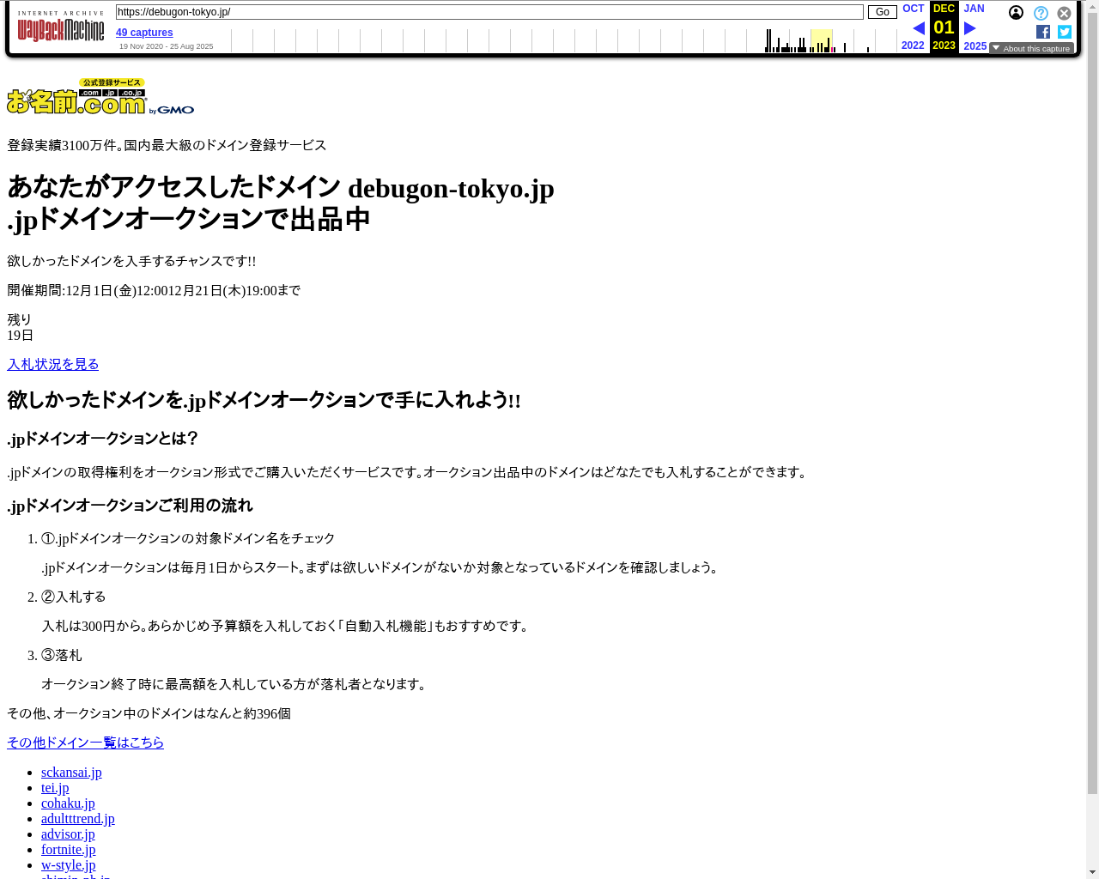Jump to JAN 2025 capture
Screen dimensions: 1099x879
[x=974, y=9]
